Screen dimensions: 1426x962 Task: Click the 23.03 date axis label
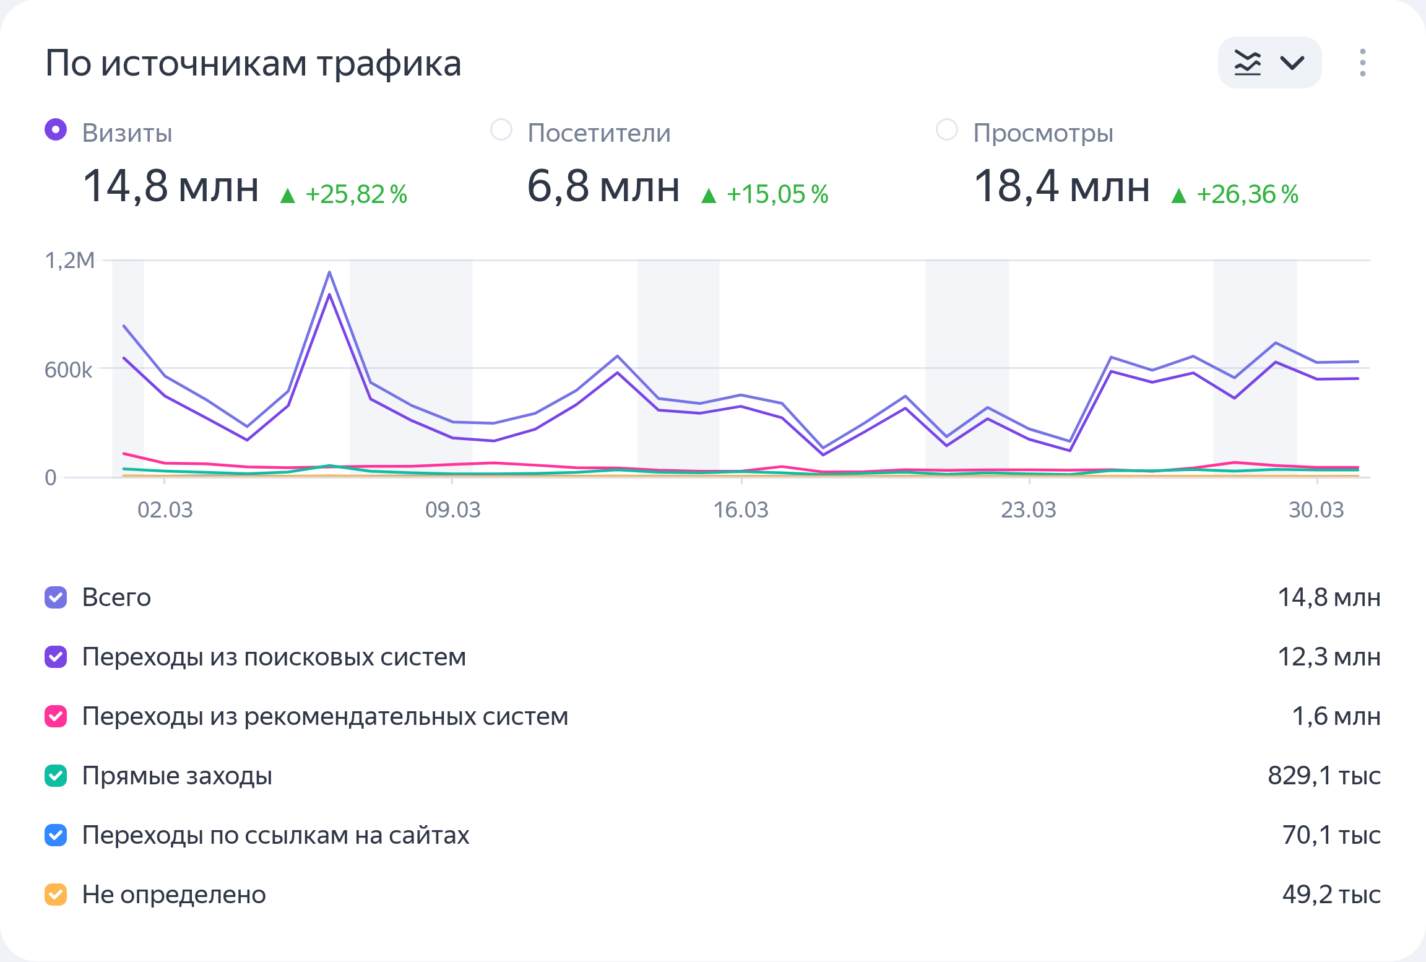point(1029,510)
